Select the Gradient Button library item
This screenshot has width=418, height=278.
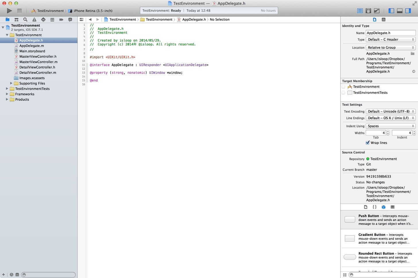click(379, 239)
